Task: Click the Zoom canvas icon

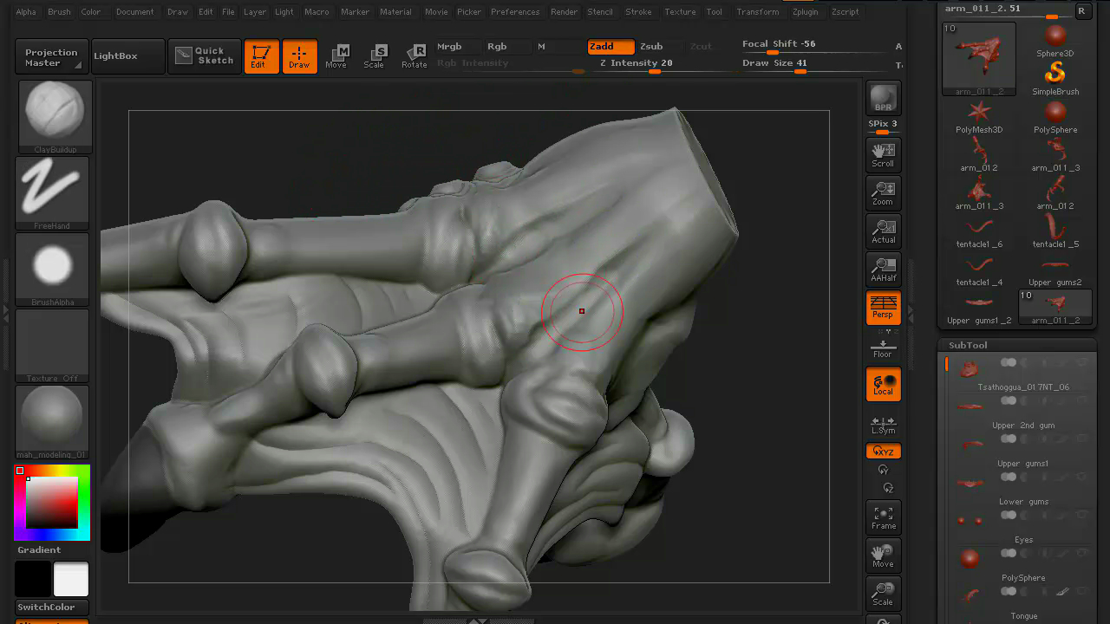Action: click(x=883, y=192)
